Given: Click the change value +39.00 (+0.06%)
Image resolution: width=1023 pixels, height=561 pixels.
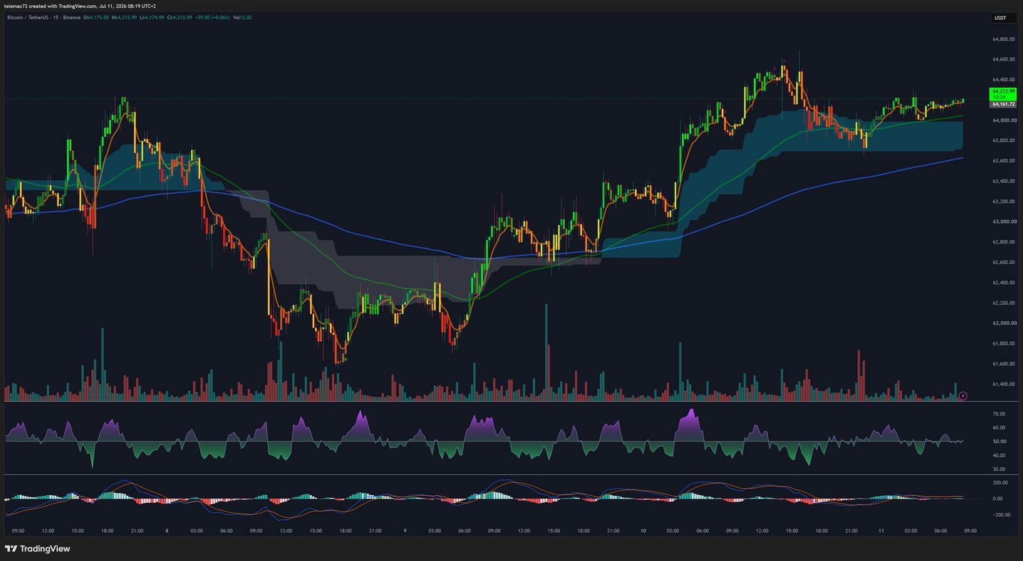Looking at the screenshot, I should (x=212, y=17).
